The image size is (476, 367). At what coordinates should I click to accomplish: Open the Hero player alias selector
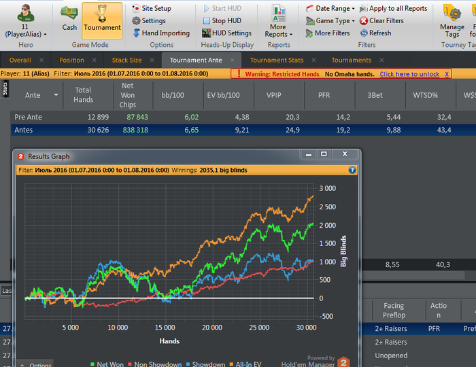[x=26, y=21]
